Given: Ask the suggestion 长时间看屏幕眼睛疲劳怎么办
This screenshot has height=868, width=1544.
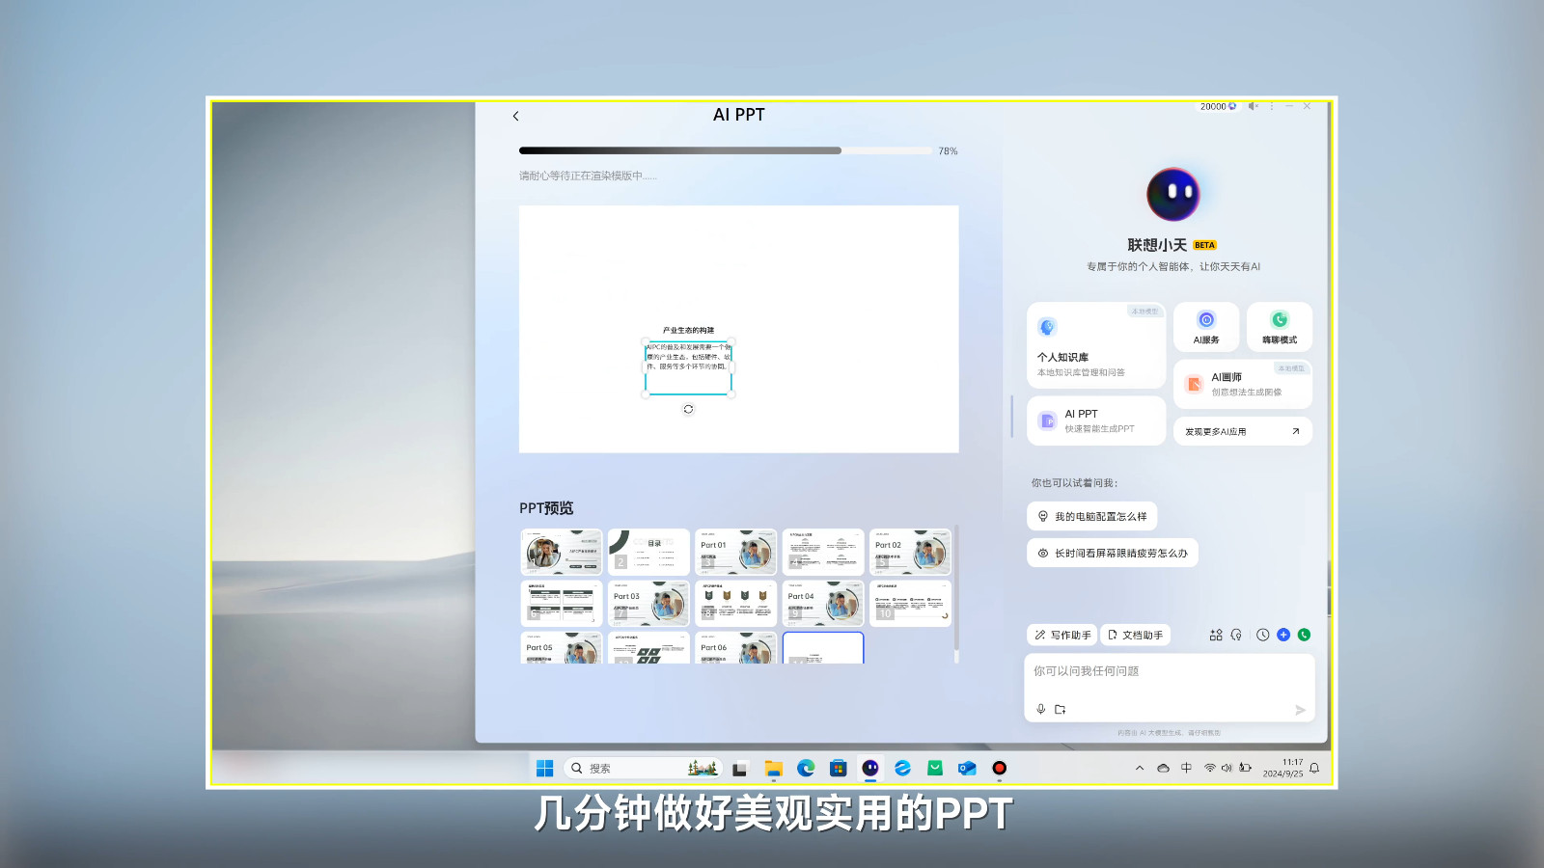Looking at the screenshot, I should [1112, 553].
